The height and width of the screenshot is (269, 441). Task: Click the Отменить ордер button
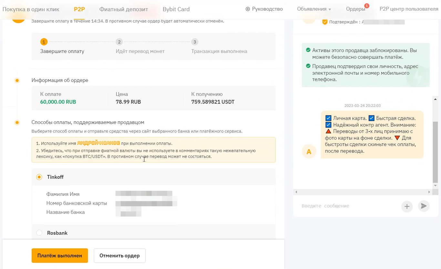[119, 255]
